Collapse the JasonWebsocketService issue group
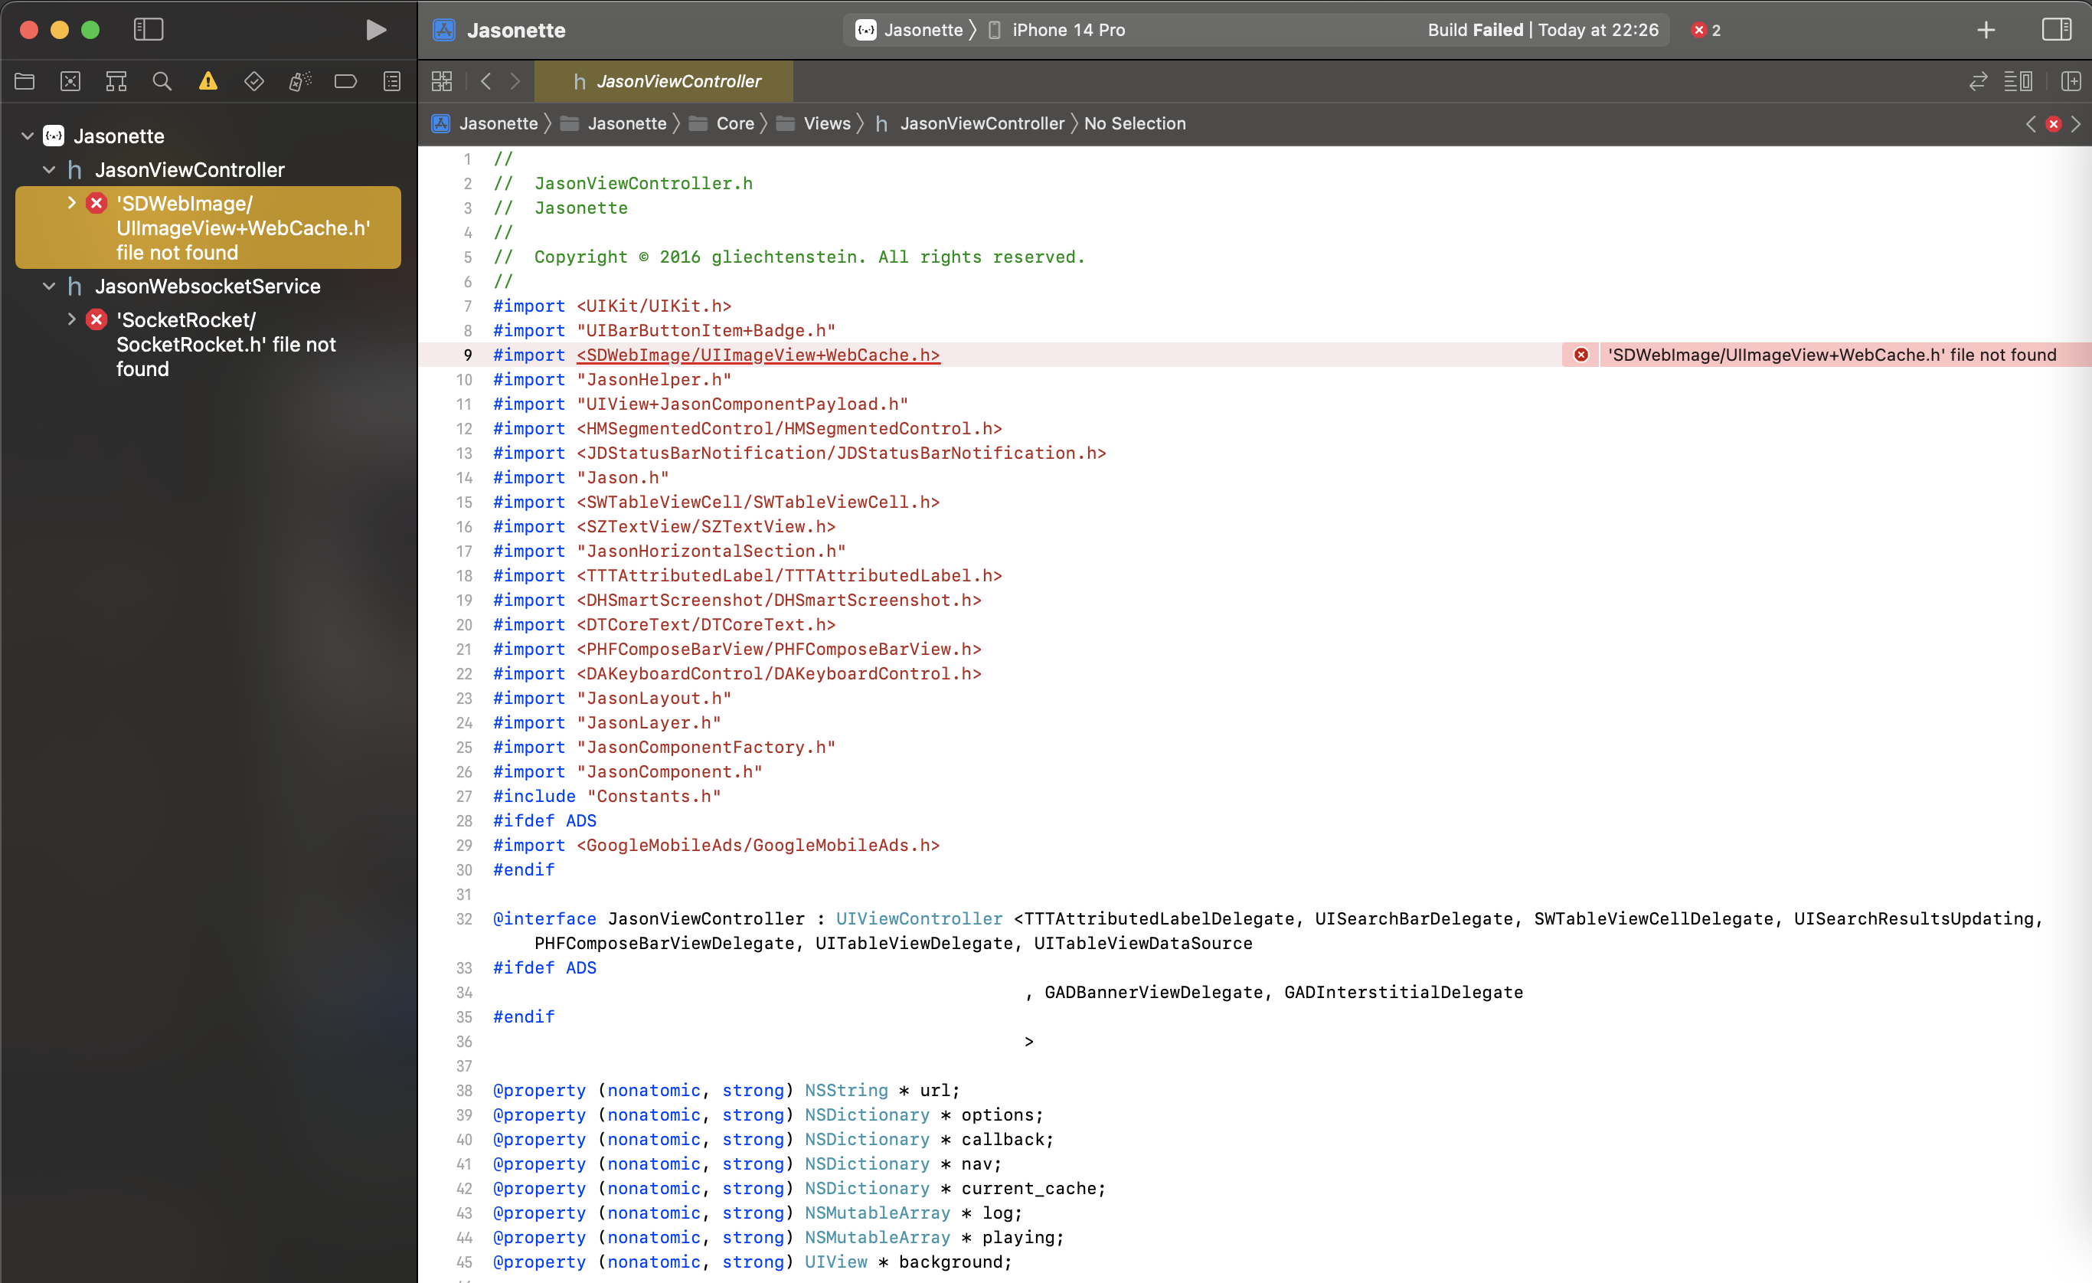This screenshot has height=1283, width=2092. coord(49,286)
